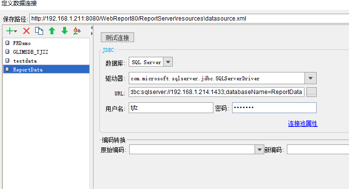Sort connections with the A-Z sort icon
The width and height of the screenshot is (349, 189).
pyautogui.click(x=77, y=31)
